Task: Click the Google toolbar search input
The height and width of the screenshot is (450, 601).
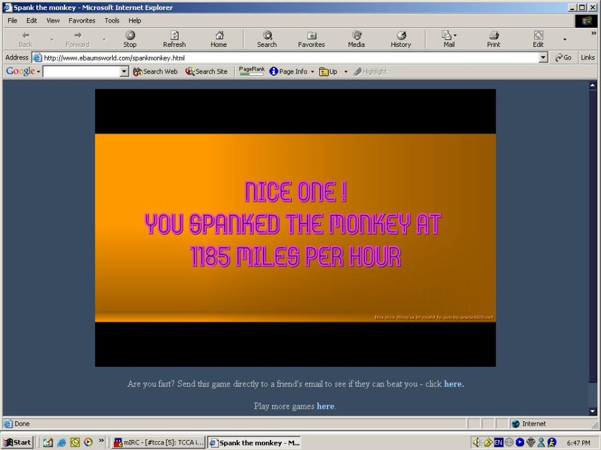Action: (x=81, y=71)
